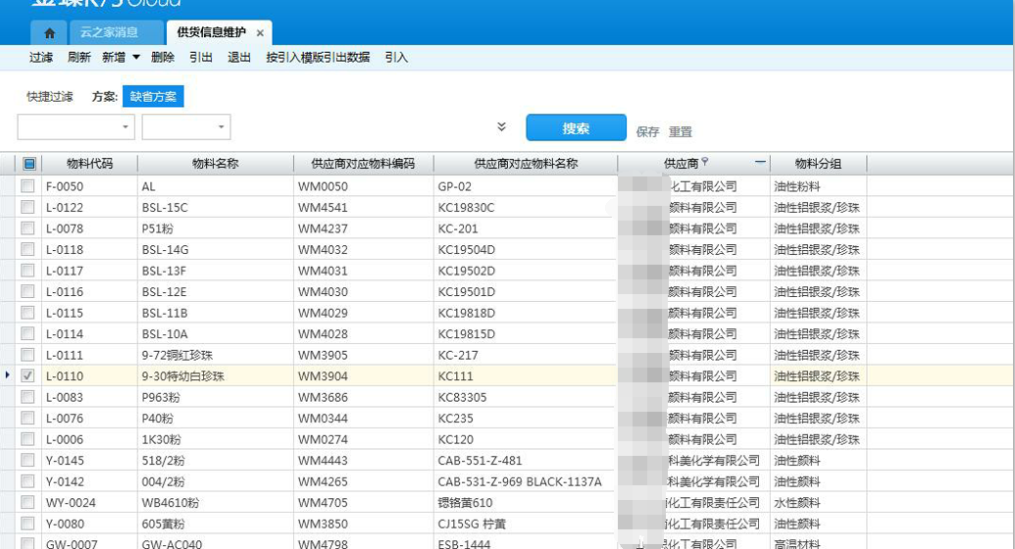
Task: Tick the checkbox for row Y-0145
Action: pyautogui.click(x=28, y=461)
